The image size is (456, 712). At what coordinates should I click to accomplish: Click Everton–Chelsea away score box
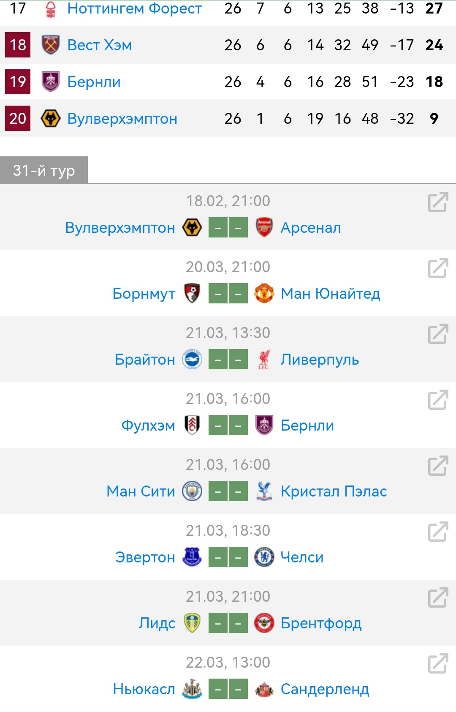(238, 557)
